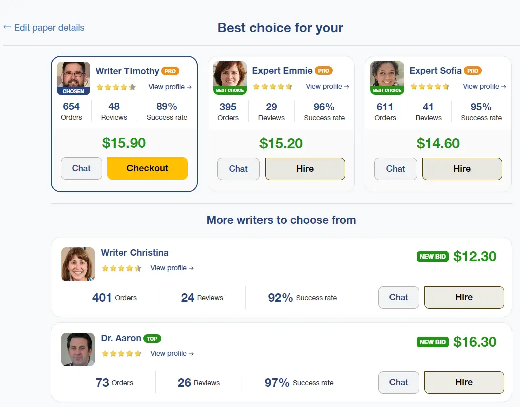View profile of Writer Timothy

click(x=170, y=87)
